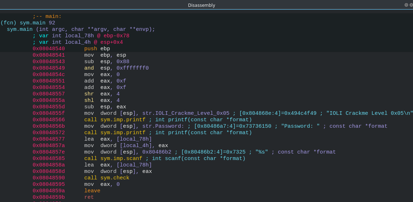Click the (fcn) sym.main 92 header
This screenshot has height=202, width=413.
coord(28,23)
